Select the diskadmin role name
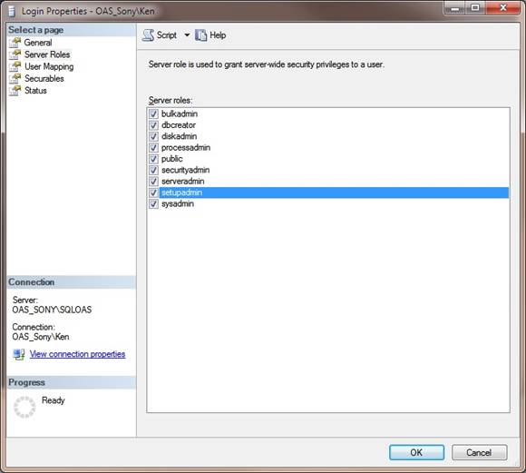526x473 pixels. [x=180, y=136]
